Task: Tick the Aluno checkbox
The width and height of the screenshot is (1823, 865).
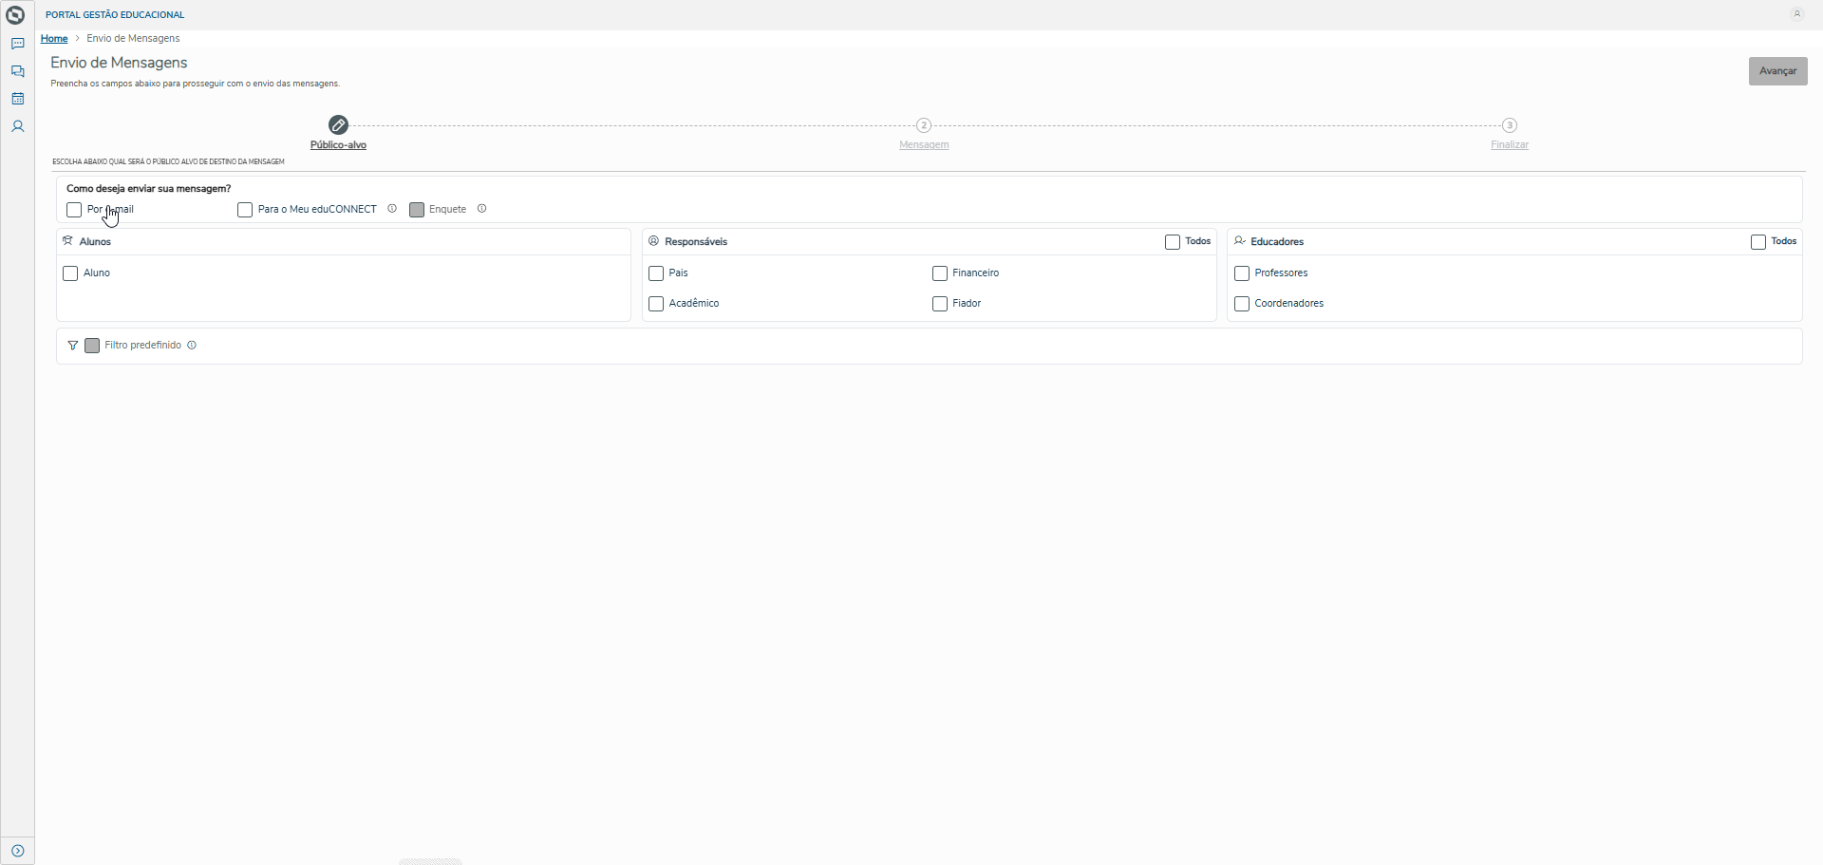Action: point(70,273)
